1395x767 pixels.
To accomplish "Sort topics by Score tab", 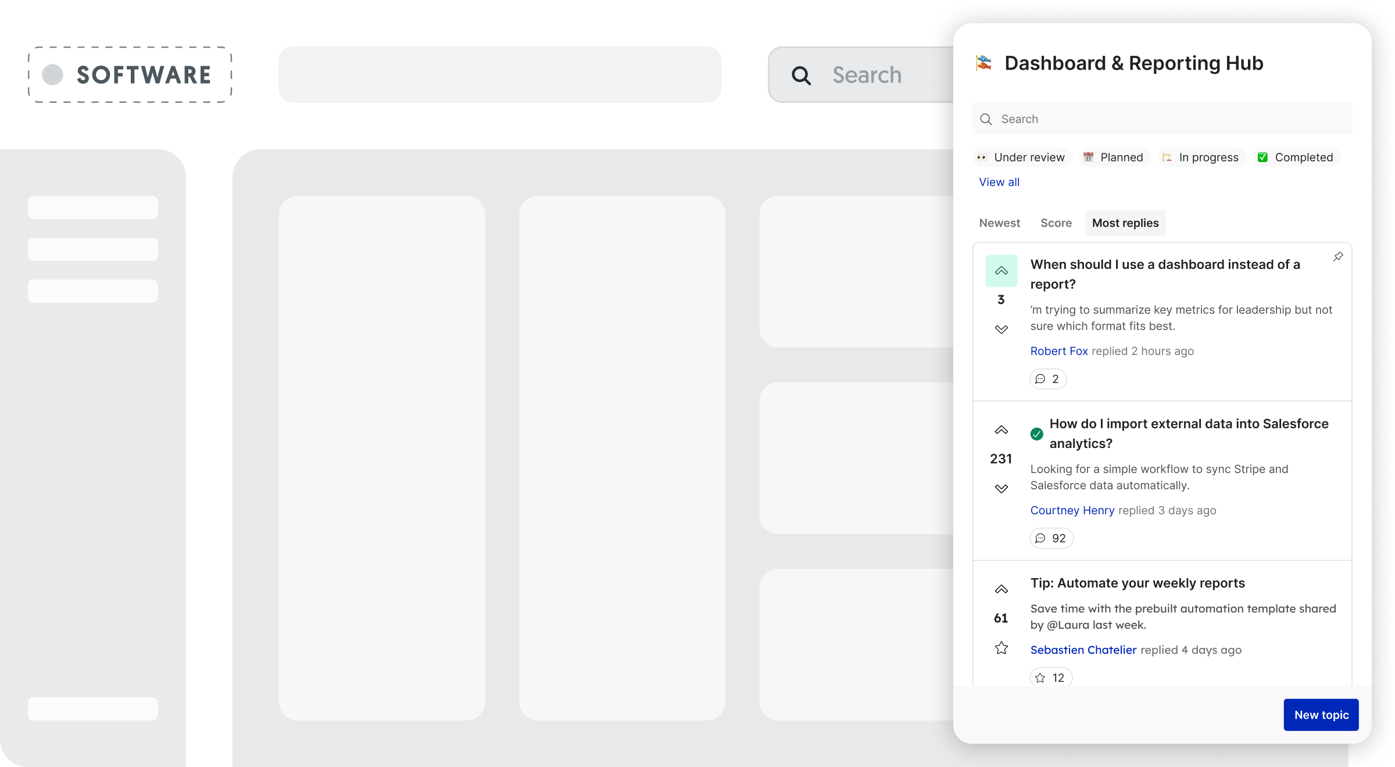I will click(1056, 223).
